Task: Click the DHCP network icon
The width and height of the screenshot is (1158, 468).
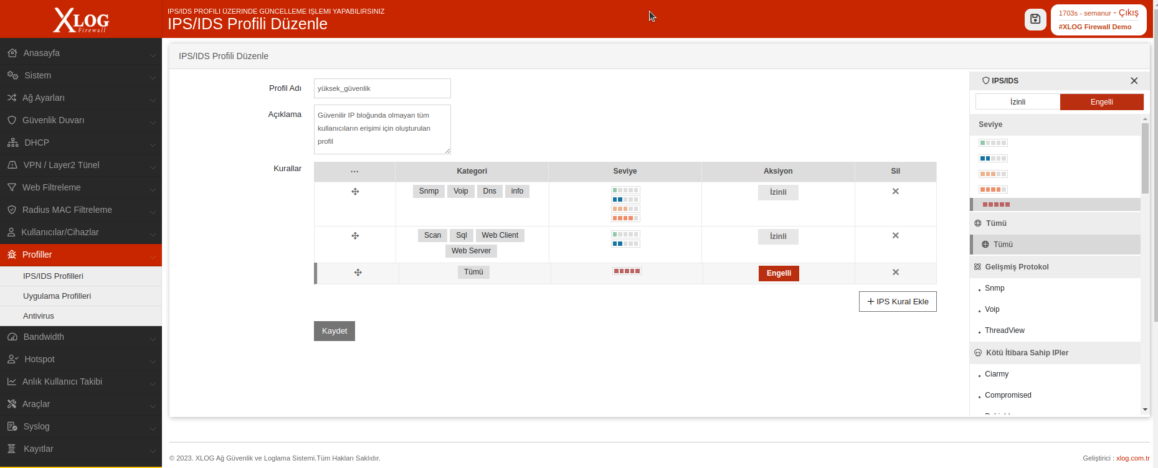Action: [x=12, y=143]
